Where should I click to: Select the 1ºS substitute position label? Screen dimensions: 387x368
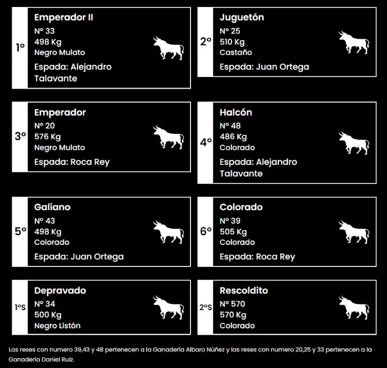tap(20, 307)
